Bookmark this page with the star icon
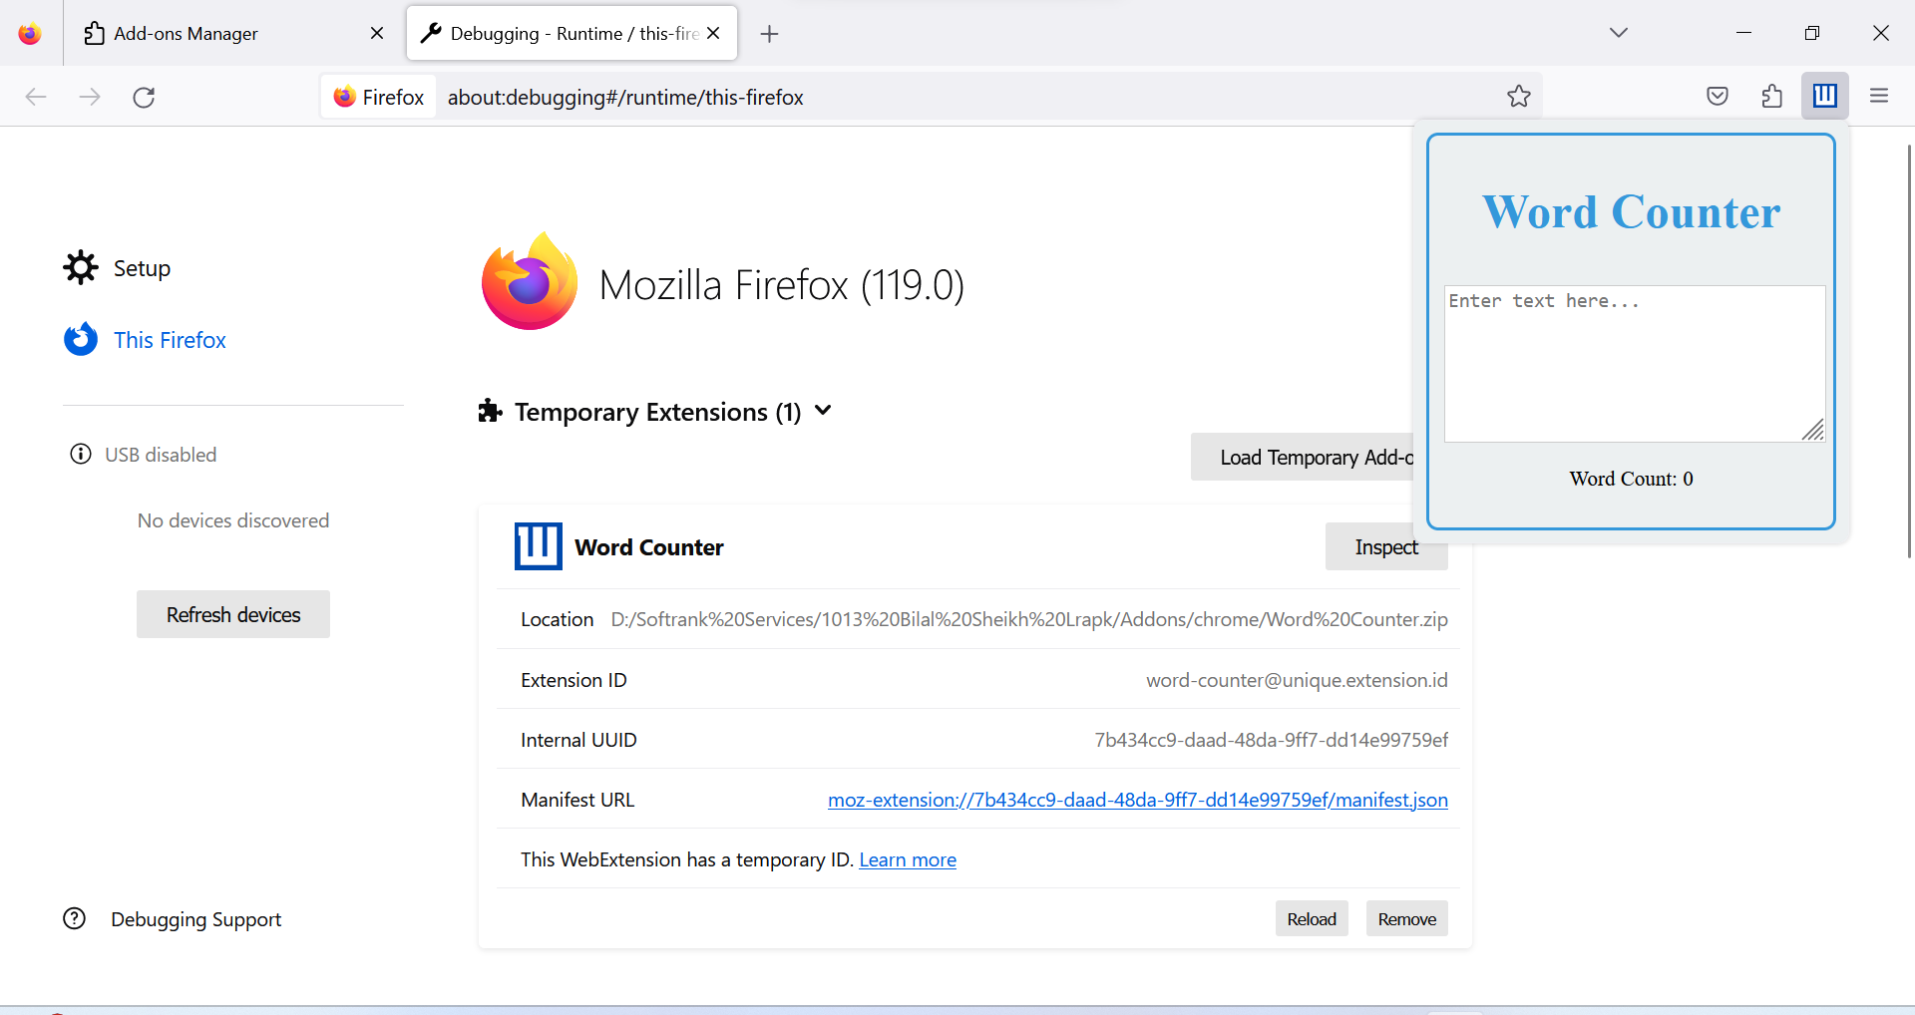Image resolution: width=1915 pixels, height=1015 pixels. pyautogui.click(x=1519, y=96)
